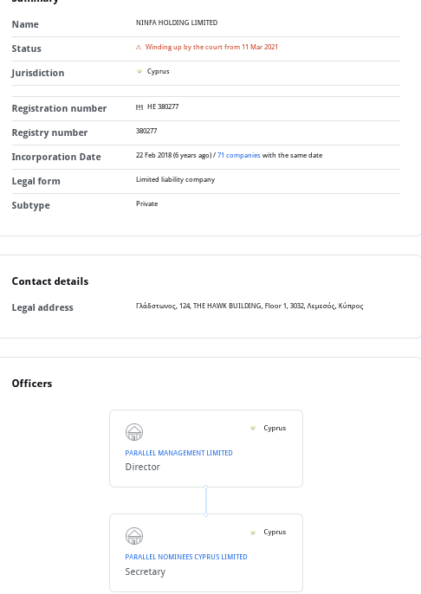Click the Director role label
The height and width of the screenshot is (594, 421).
point(142,467)
